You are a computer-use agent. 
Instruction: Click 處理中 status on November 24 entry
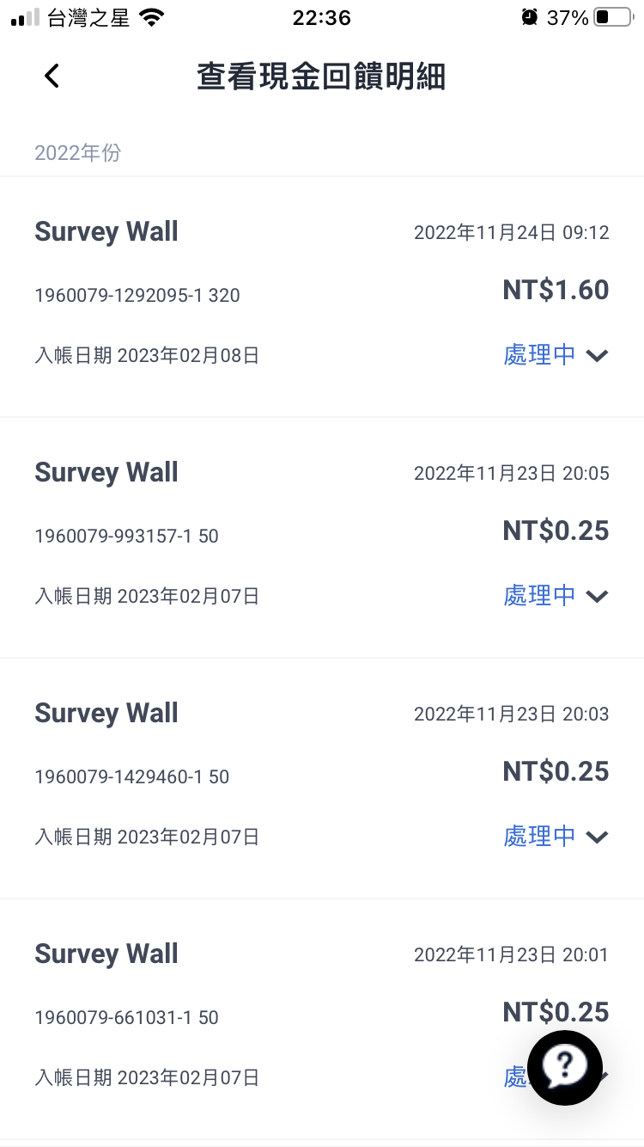539,355
